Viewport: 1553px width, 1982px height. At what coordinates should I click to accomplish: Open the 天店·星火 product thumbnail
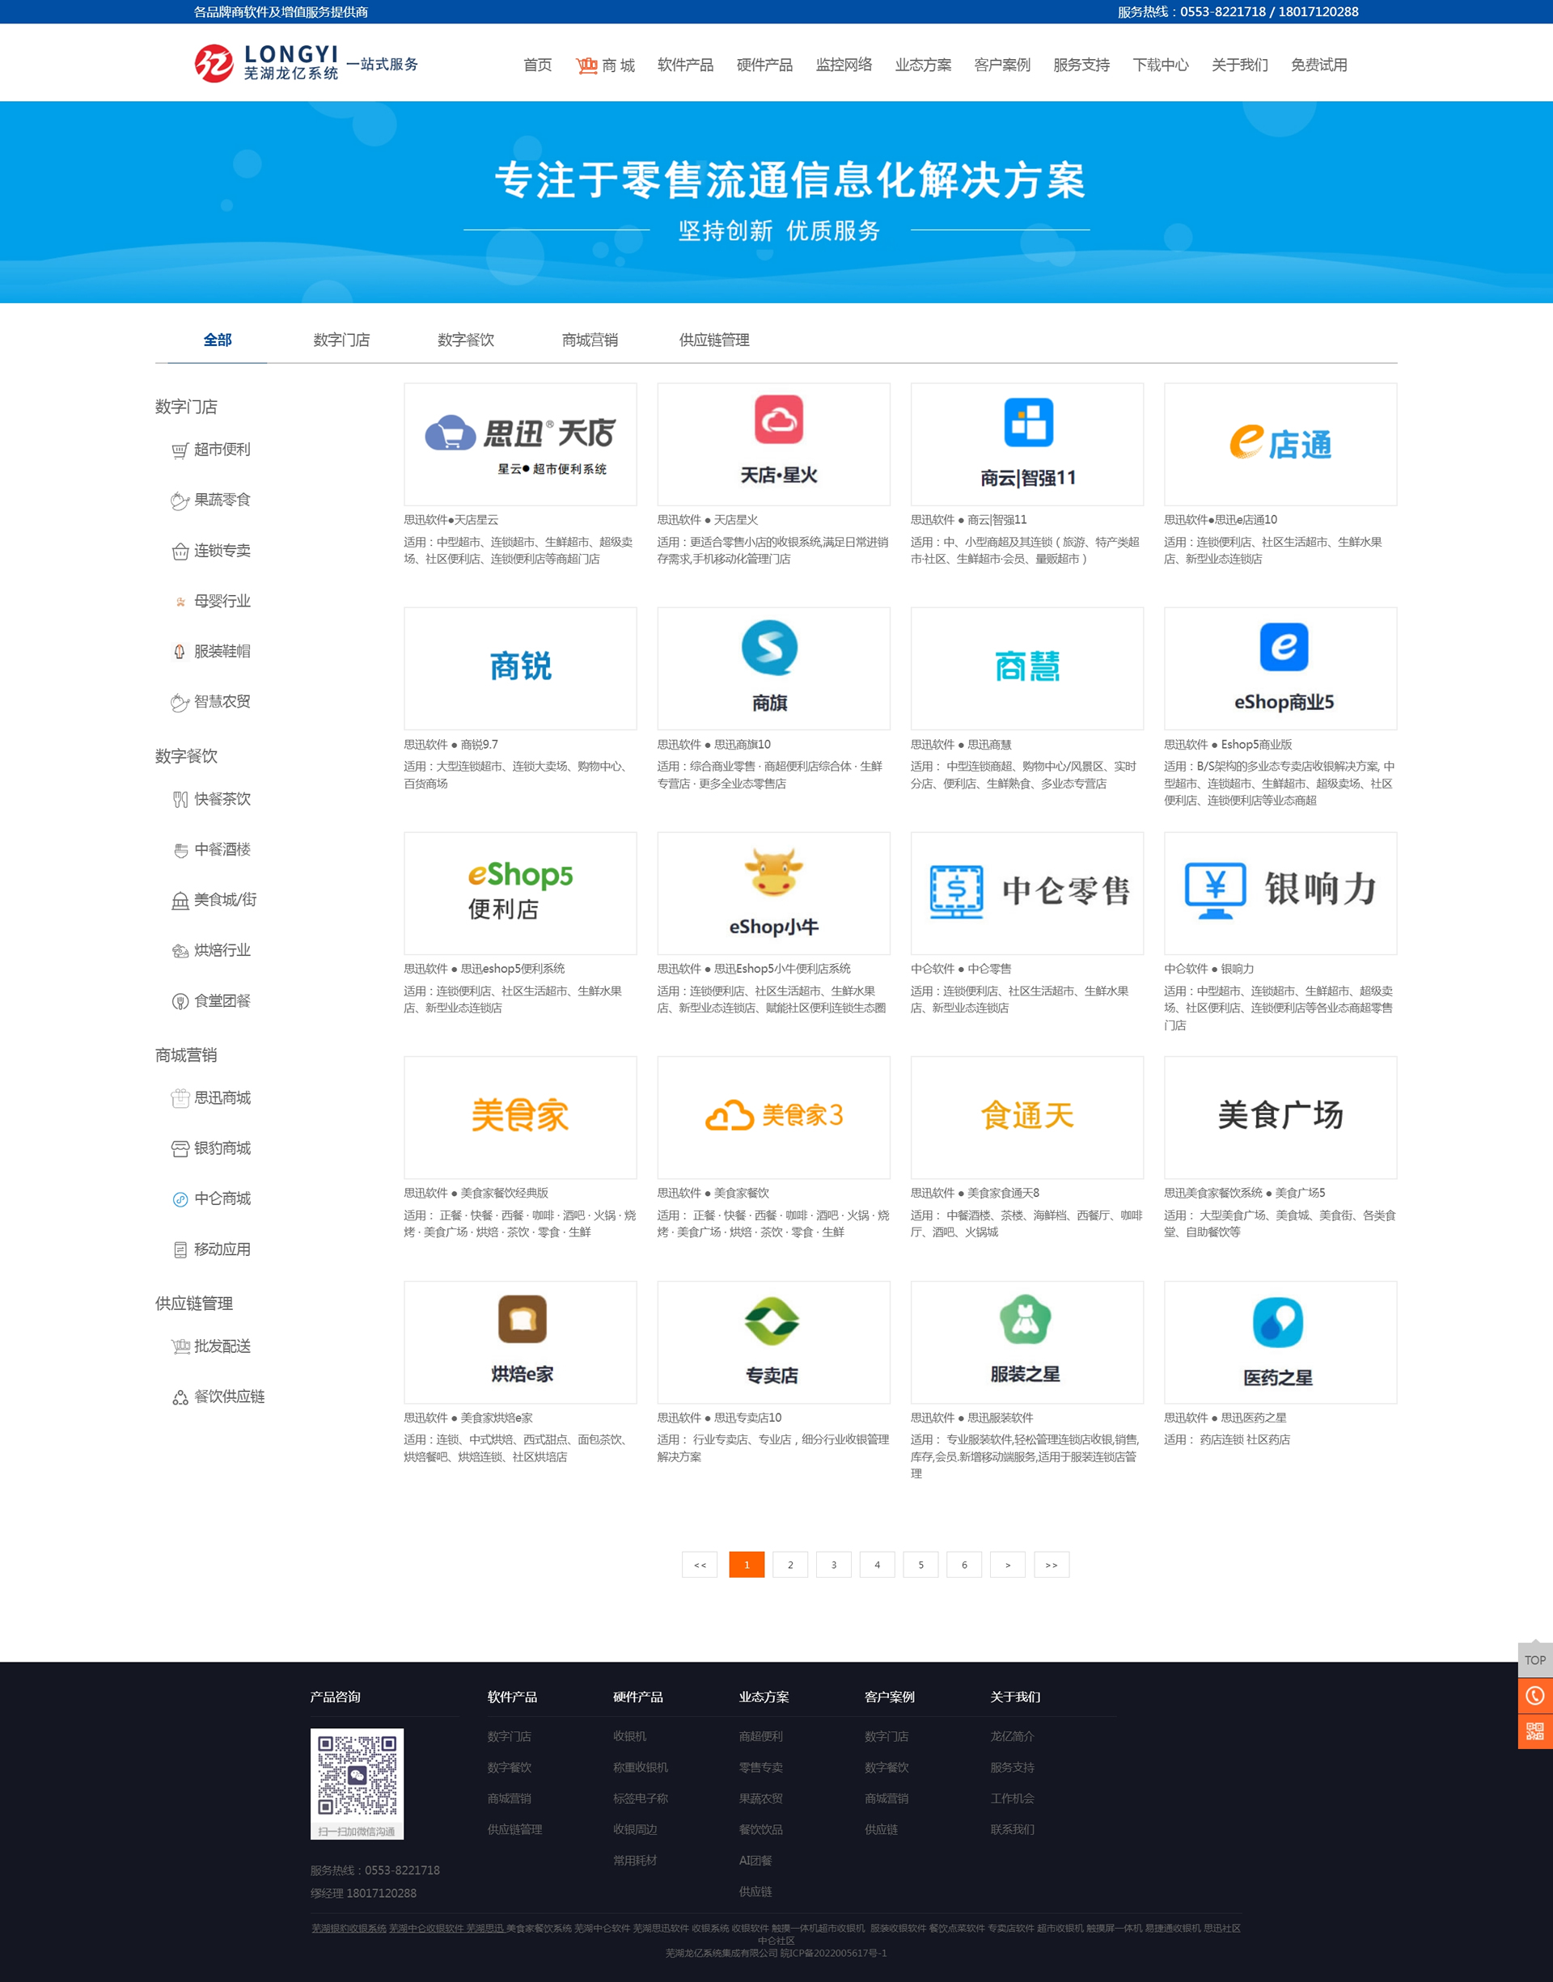pos(774,445)
